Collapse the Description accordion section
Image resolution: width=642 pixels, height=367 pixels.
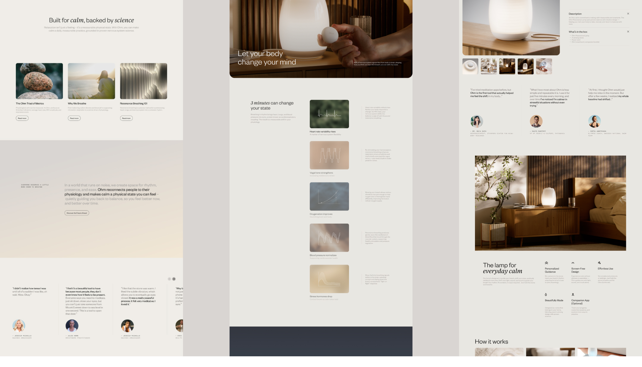pos(628,14)
